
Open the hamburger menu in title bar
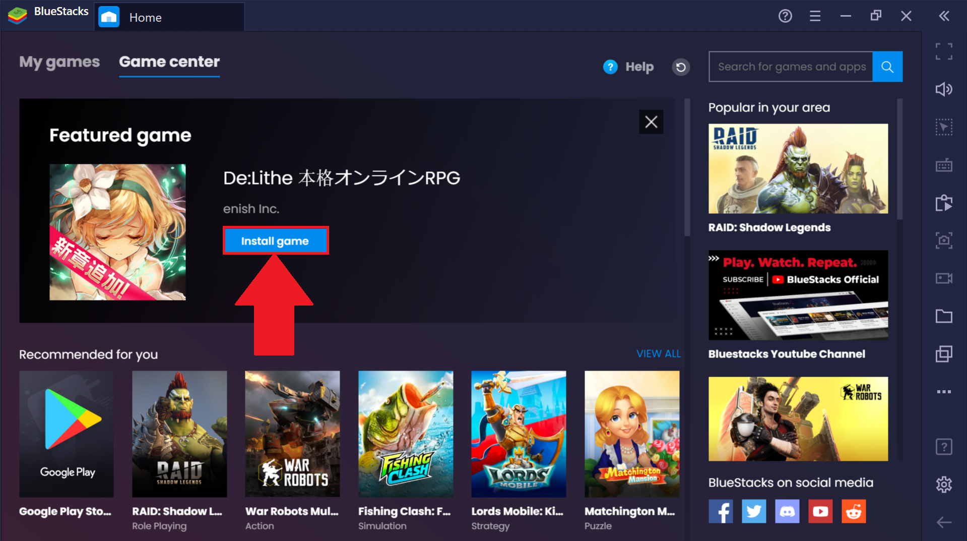coord(815,16)
